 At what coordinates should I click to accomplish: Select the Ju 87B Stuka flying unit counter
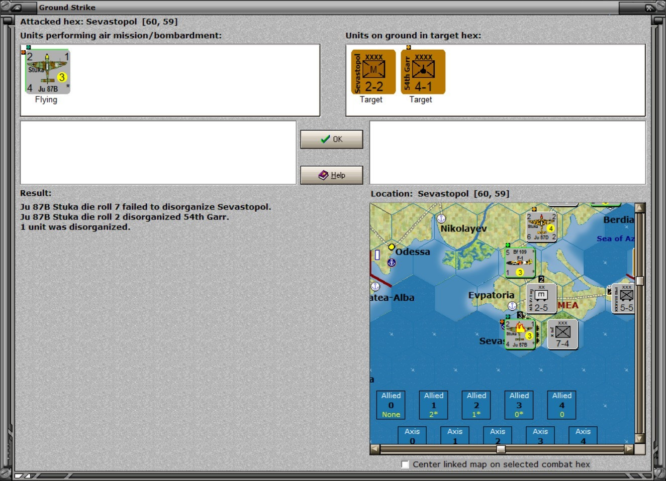[48, 72]
